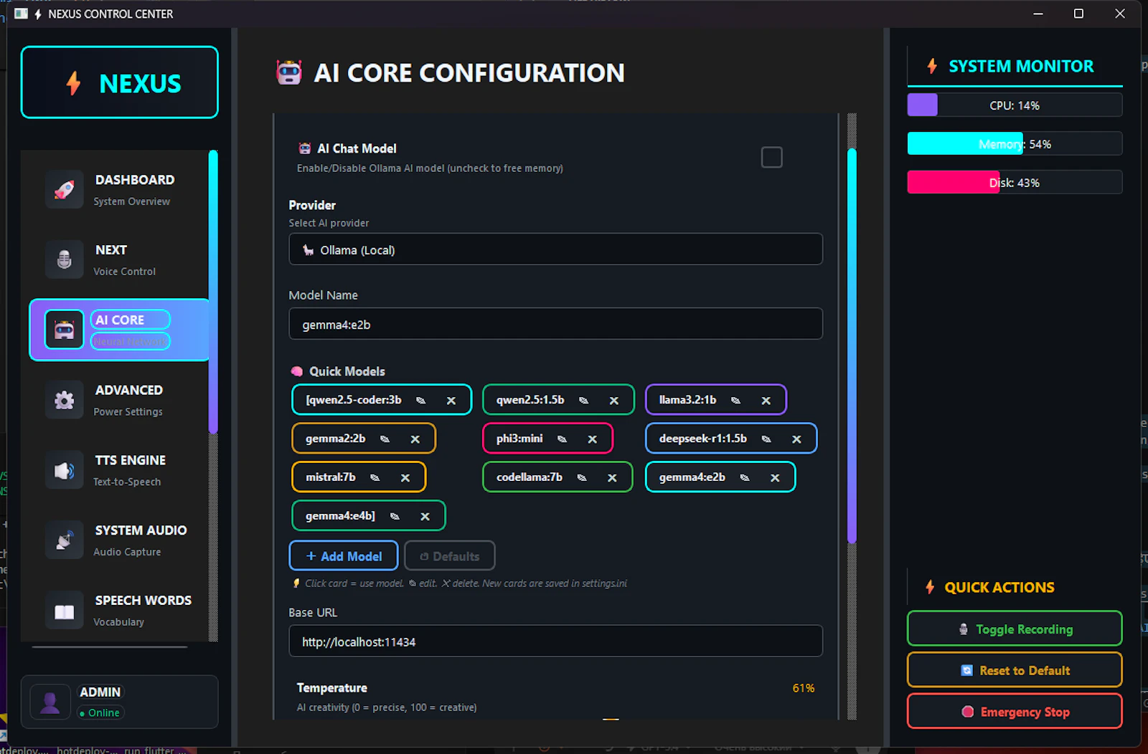The width and height of the screenshot is (1148, 754).
Task: Click the configuration panel vertical scrollbar
Action: point(852,345)
